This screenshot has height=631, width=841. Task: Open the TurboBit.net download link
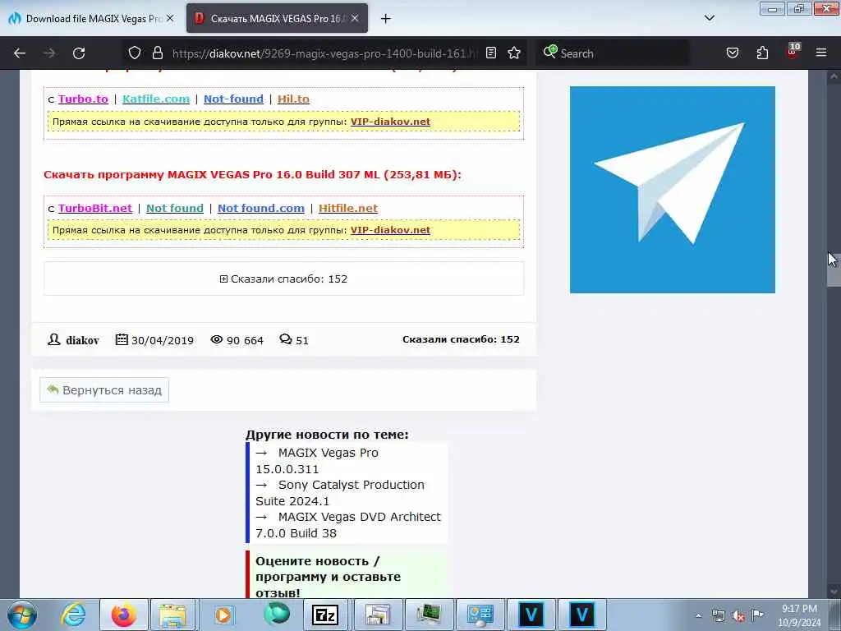click(95, 208)
